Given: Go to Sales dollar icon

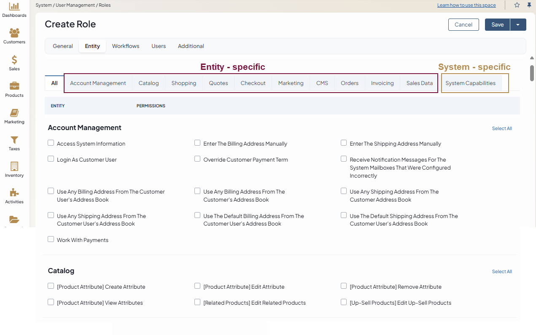Looking at the screenshot, I should coord(14,60).
